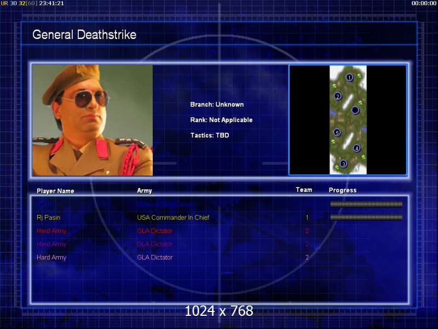Select the red Hard Army player row
This screenshot has width=438, height=329.
pos(51,231)
